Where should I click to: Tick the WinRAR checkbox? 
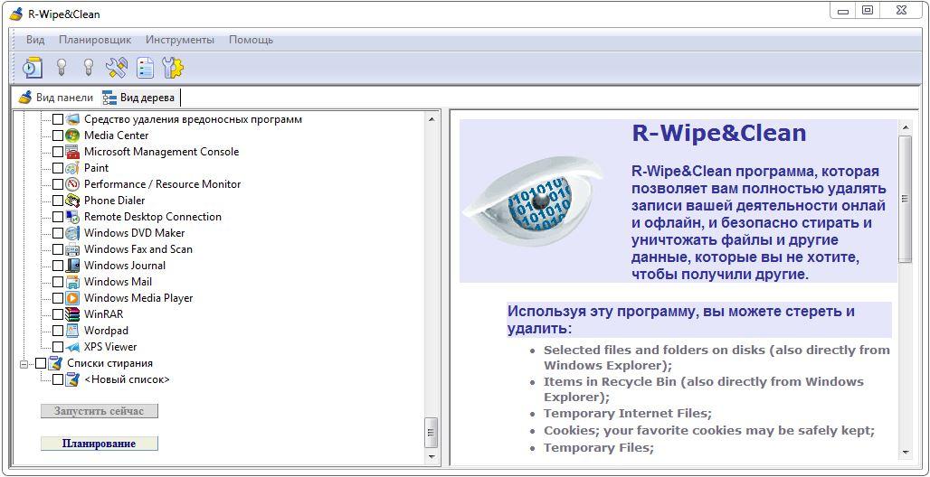(x=58, y=314)
